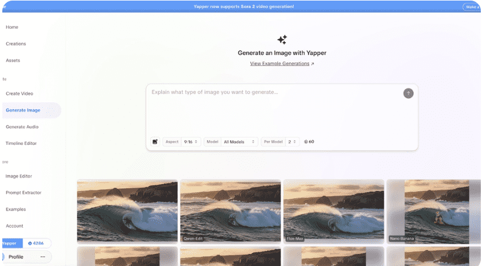Open the Timeline Editor

[x=21, y=143]
